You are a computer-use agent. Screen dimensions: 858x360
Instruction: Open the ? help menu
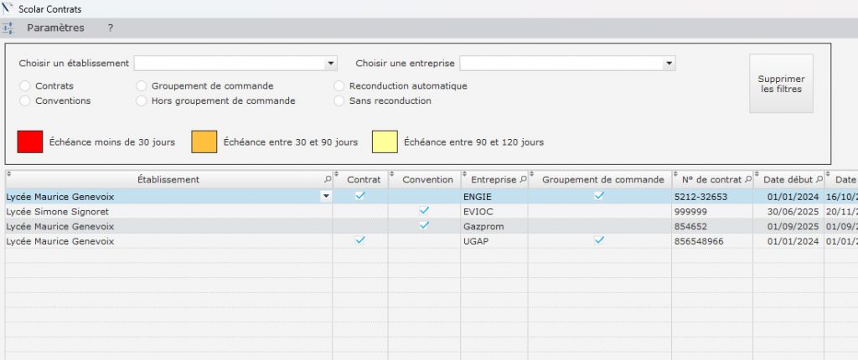click(110, 28)
